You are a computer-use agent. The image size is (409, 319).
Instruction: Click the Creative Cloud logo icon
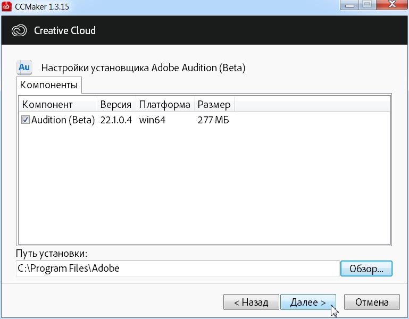[x=19, y=30]
